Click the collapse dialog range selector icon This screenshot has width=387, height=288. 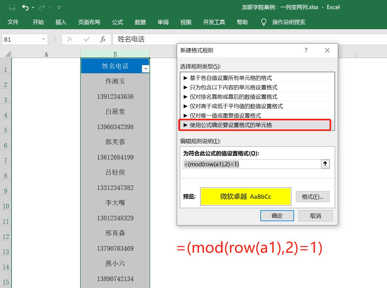[325, 164]
